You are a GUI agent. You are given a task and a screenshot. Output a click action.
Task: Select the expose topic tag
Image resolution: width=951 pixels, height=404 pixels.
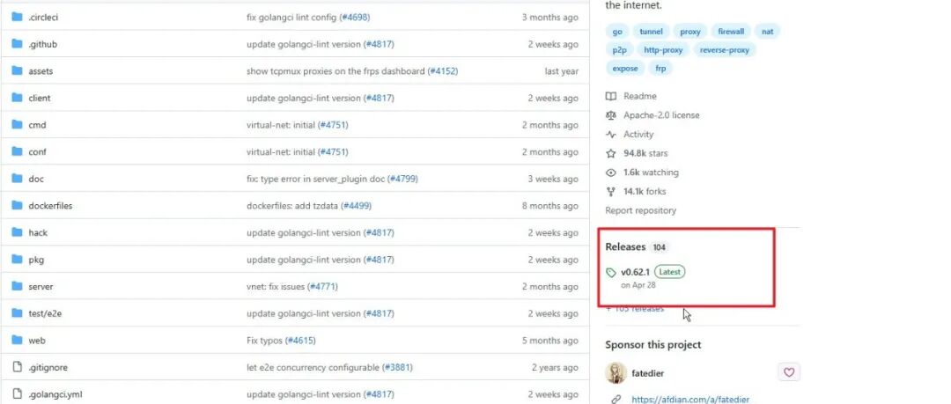coord(624,69)
